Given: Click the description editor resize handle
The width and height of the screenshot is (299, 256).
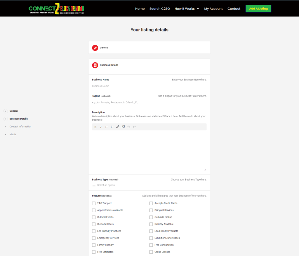Looking at the screenshot, I should (205, 169).
